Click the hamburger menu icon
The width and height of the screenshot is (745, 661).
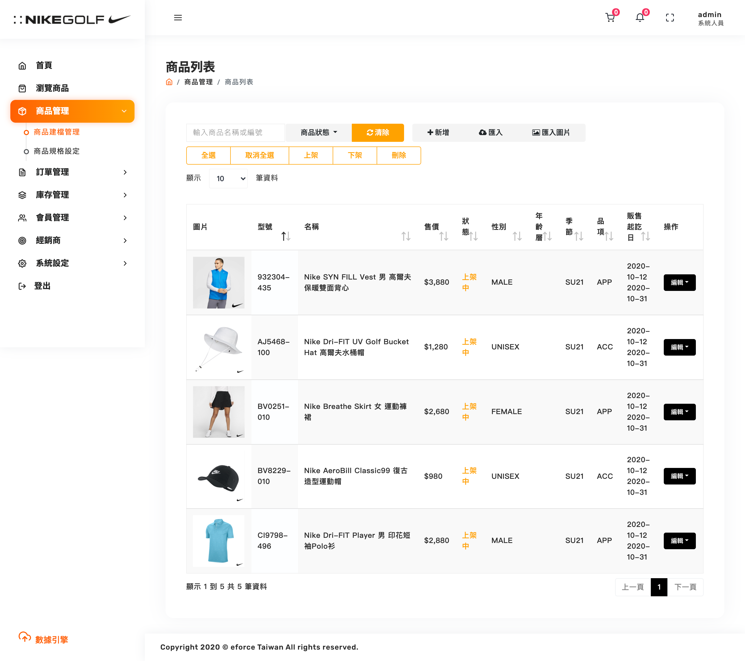tap(178, 18)
